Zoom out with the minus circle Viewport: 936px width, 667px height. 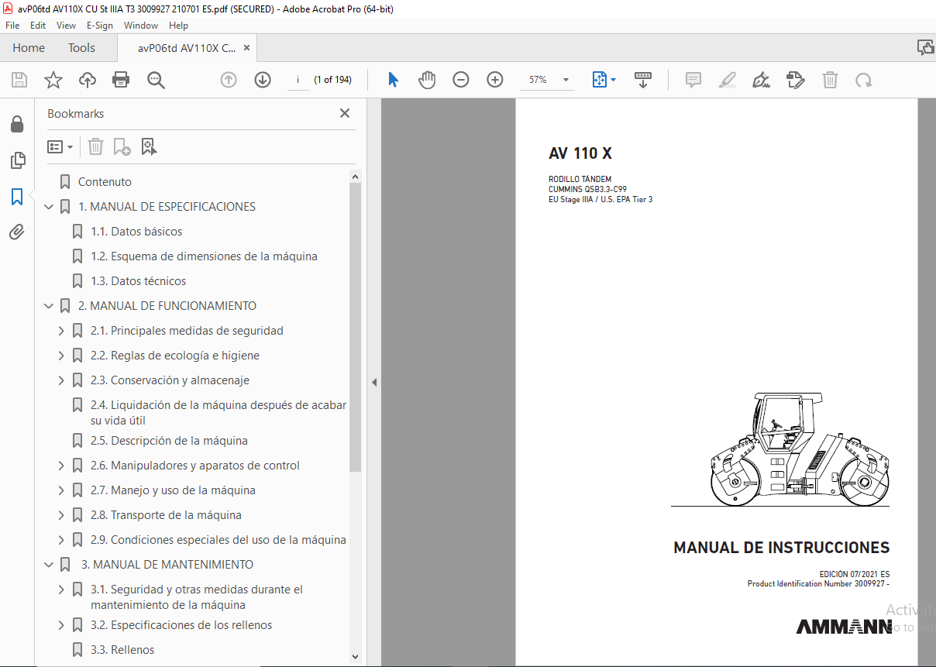(461, 80)
